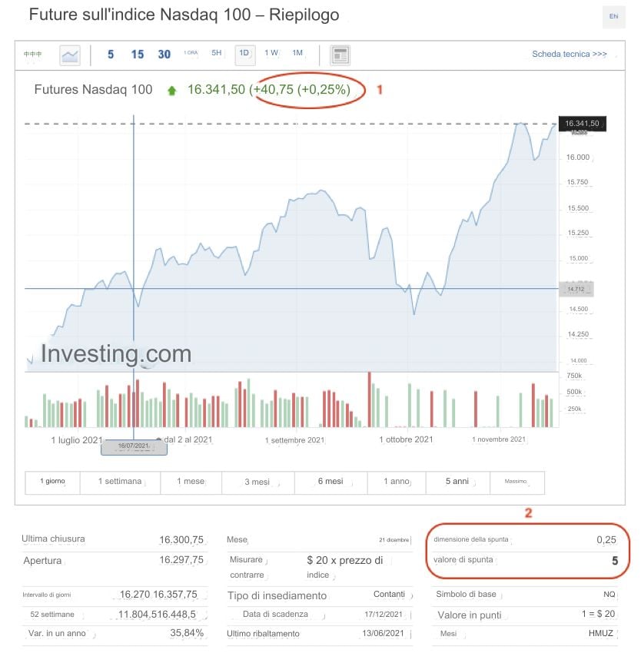Viewport: 641px width, 653px height.
Task: Click the 16.341,50 current price label
Action: (x=582, y=123)
